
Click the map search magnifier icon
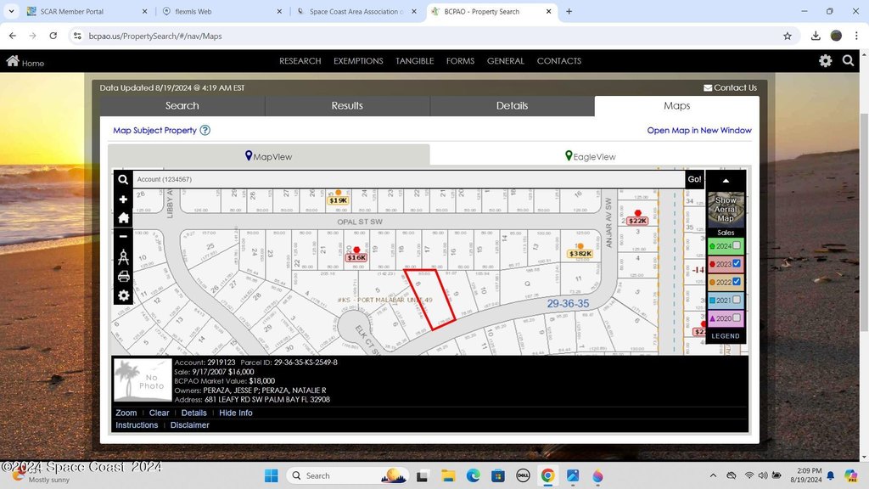[x=123, y=180]
